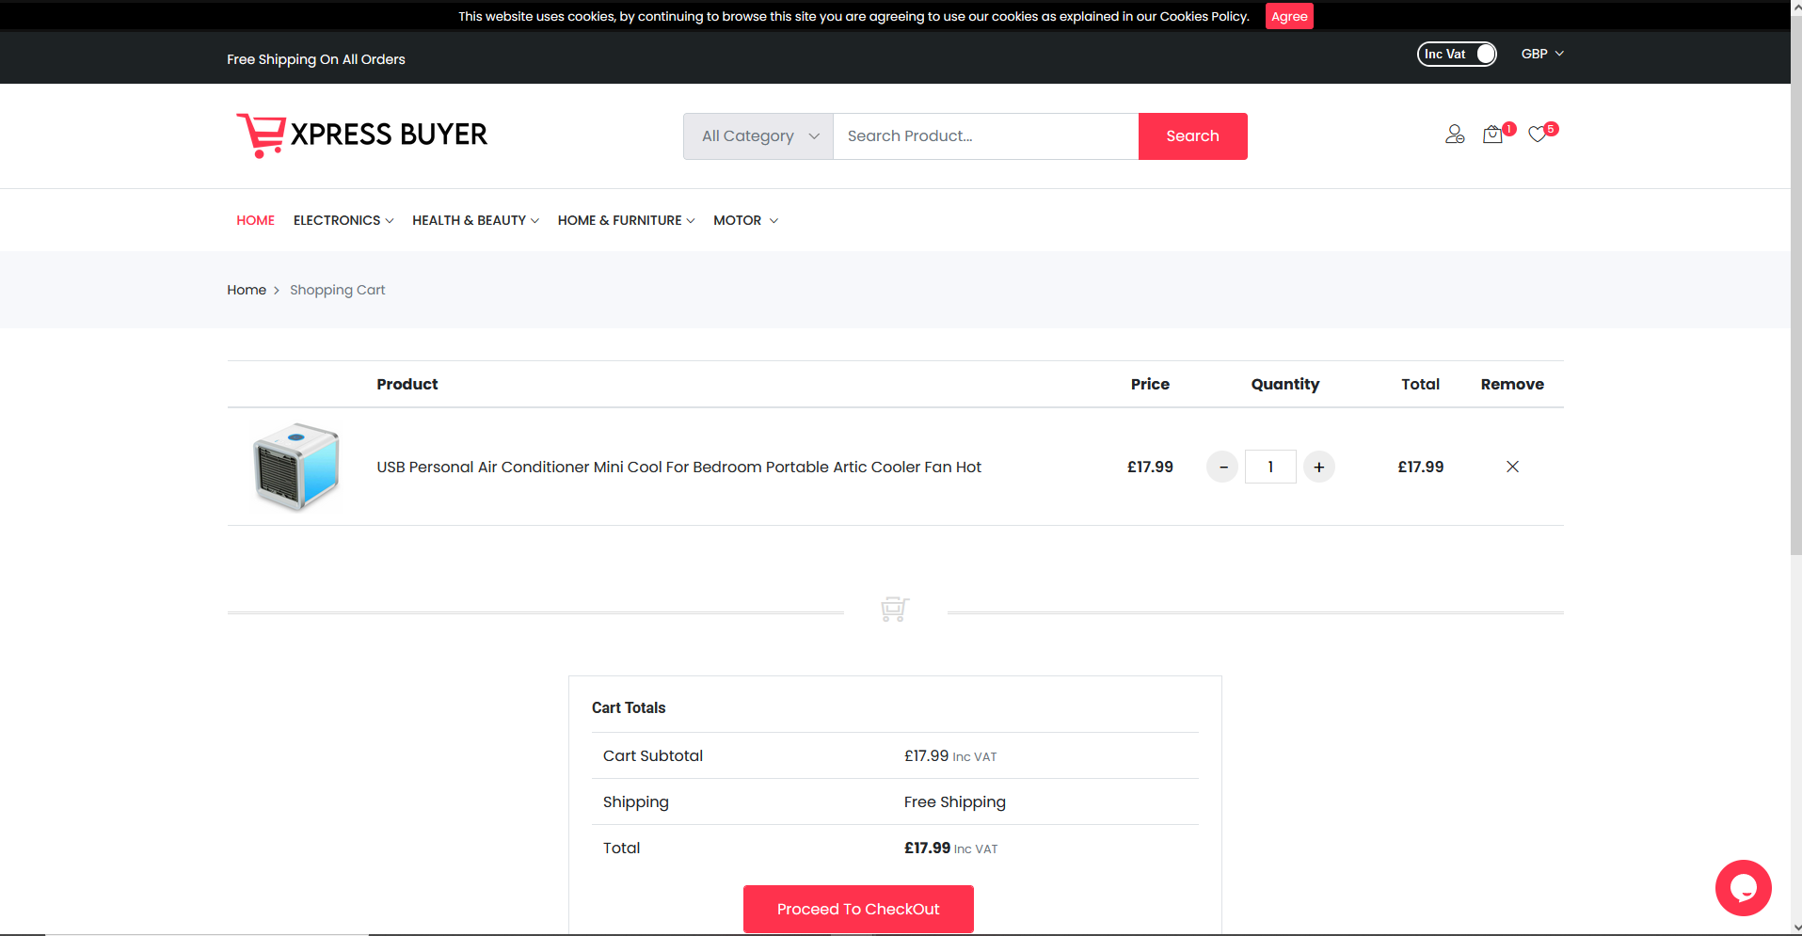The width and height of the screenshot is (1802, 936).
Task: Open the Health & Beauty menu
Action: click(x=475, y=220)
